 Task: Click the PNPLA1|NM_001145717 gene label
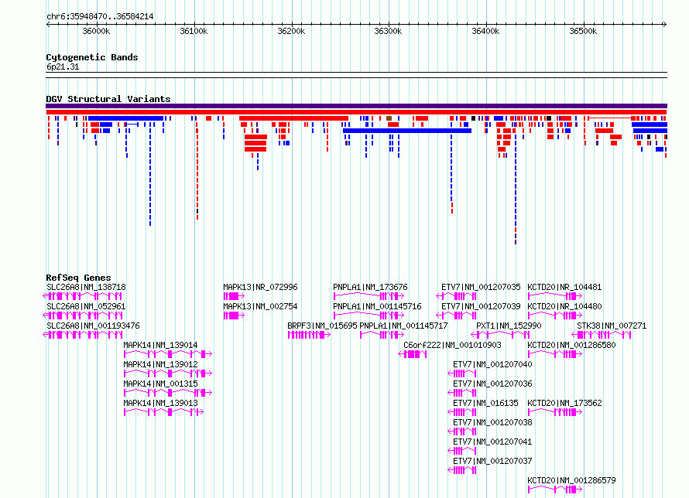click(x=403, y=326)
